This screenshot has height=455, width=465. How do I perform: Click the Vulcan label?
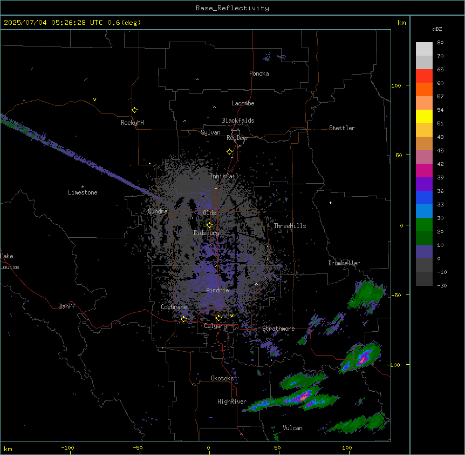[x=292, y=428]
